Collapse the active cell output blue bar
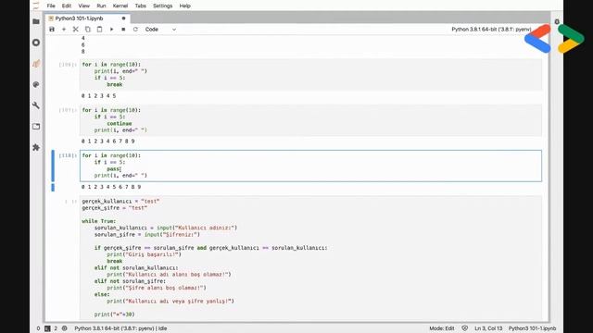Image resolution: width=593 pixels, height=333 pixels. [x=53, y=187]
